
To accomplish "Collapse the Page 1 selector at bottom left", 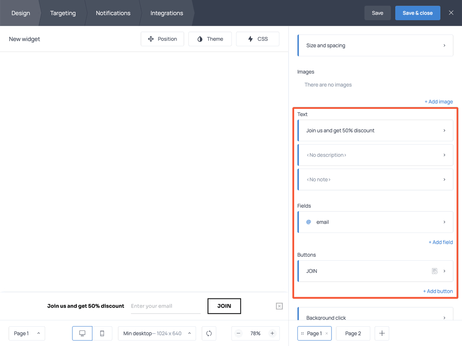I will pos(37,333).
